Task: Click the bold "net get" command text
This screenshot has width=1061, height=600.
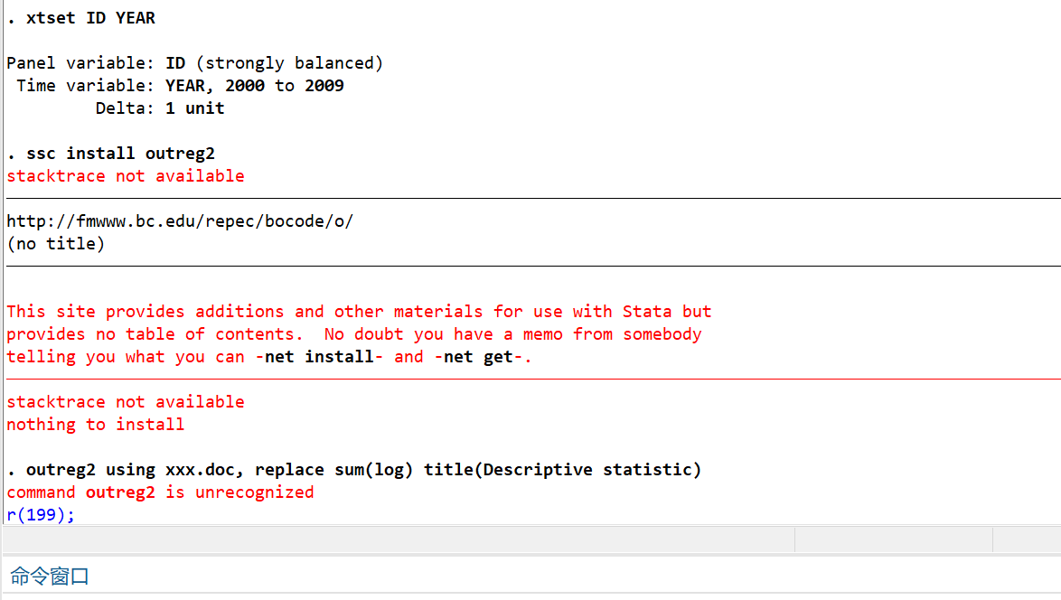Action: [x=484, y=357]
